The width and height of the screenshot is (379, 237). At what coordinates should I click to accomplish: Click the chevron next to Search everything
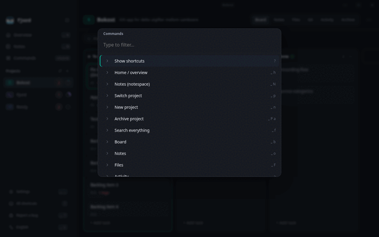[107, 130]
